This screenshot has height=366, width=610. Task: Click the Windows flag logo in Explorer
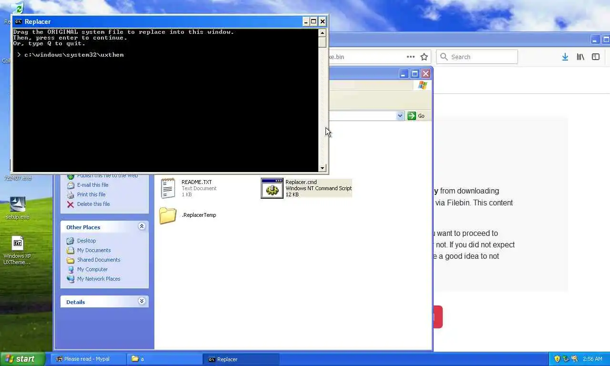click(422, 85)
